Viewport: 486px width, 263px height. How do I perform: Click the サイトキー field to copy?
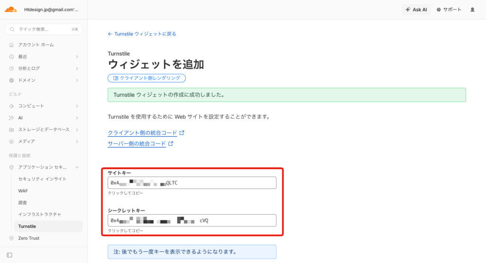tap(192, 183)
